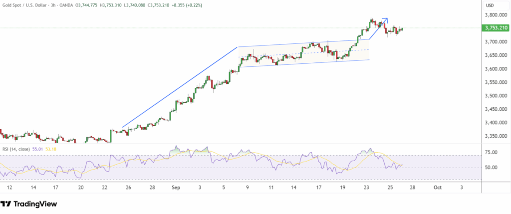
Task: Click the yellow RSI average value 53.18
Action: (51, 149)
